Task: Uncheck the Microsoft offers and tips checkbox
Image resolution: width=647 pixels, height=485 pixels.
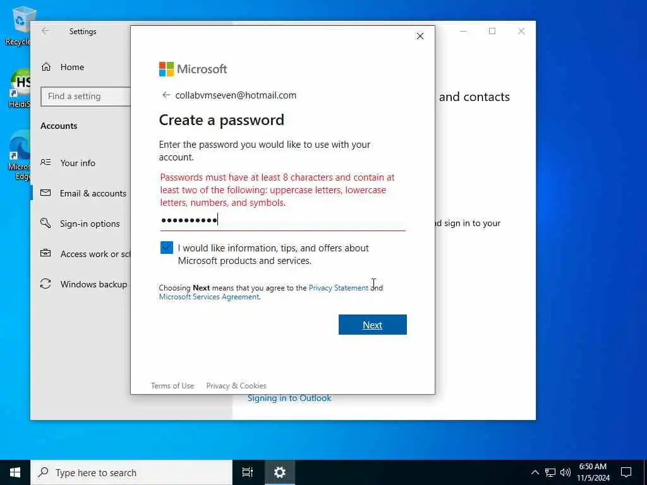Action: (x=167, y=248)
